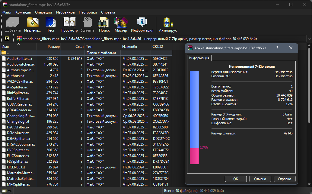The image size is (312, 194).
Task: Open the Справка menu
Action: click(108, 12)
